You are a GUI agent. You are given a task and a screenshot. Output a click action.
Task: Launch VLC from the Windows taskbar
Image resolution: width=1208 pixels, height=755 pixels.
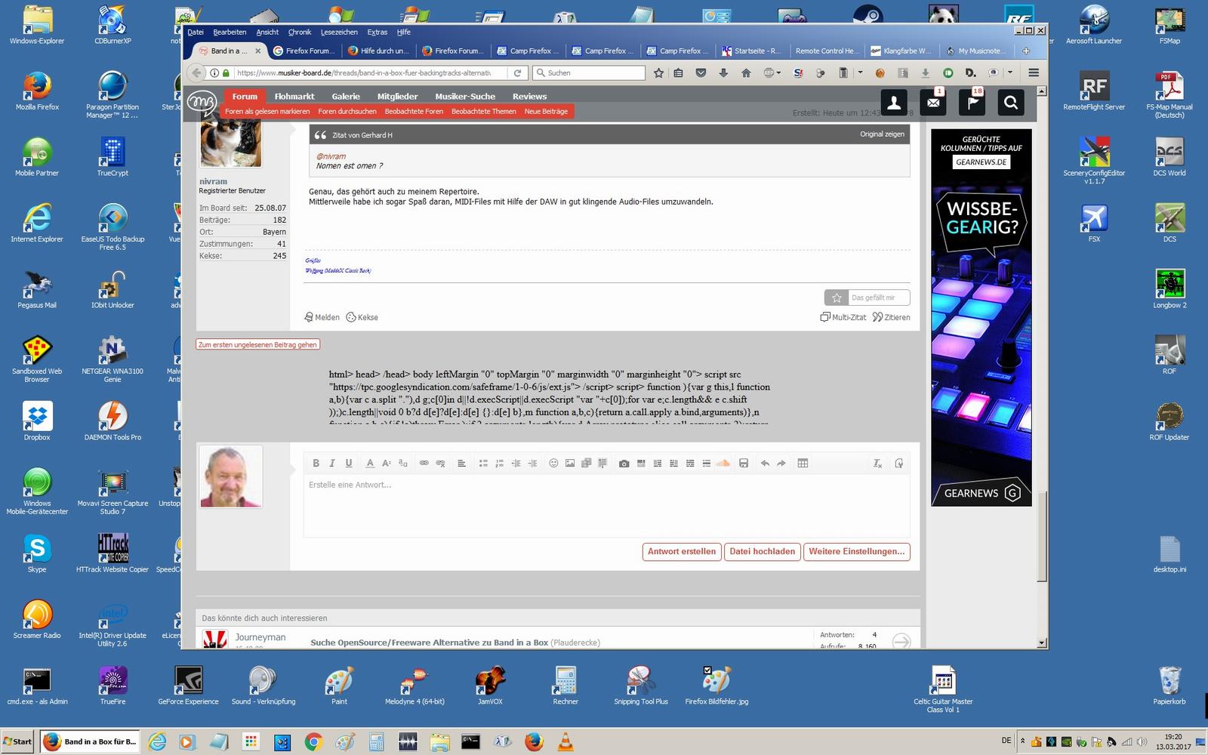(565, 742)
